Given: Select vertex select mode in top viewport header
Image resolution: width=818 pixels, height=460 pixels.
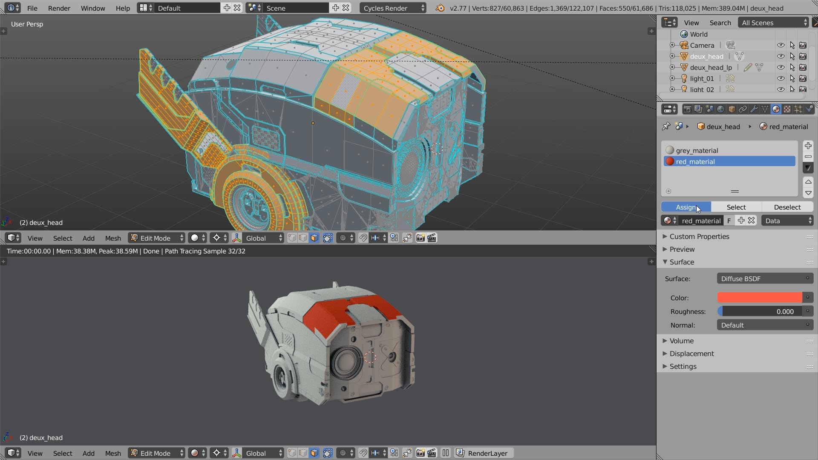Looking at the screenshot, I should [x=292, y=238].
